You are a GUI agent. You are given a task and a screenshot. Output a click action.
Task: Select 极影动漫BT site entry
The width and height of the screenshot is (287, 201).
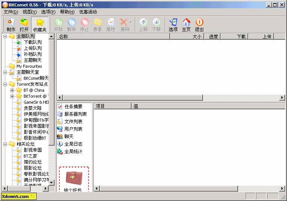35,138
